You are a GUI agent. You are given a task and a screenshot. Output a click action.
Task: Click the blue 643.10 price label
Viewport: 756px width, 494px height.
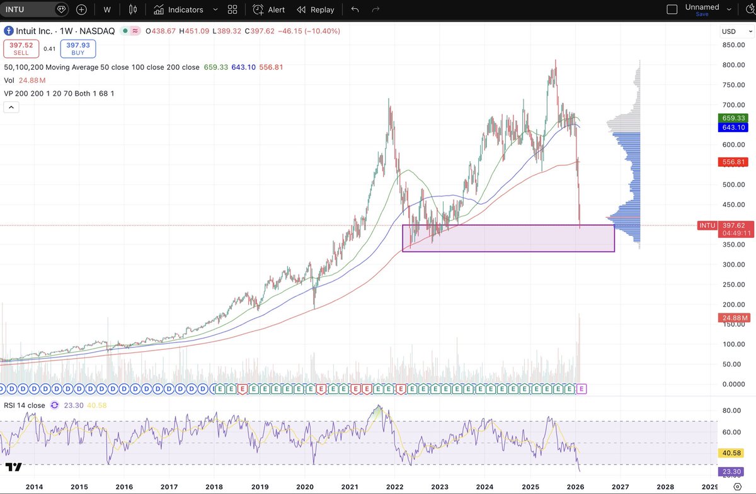[x=734, y=127]
